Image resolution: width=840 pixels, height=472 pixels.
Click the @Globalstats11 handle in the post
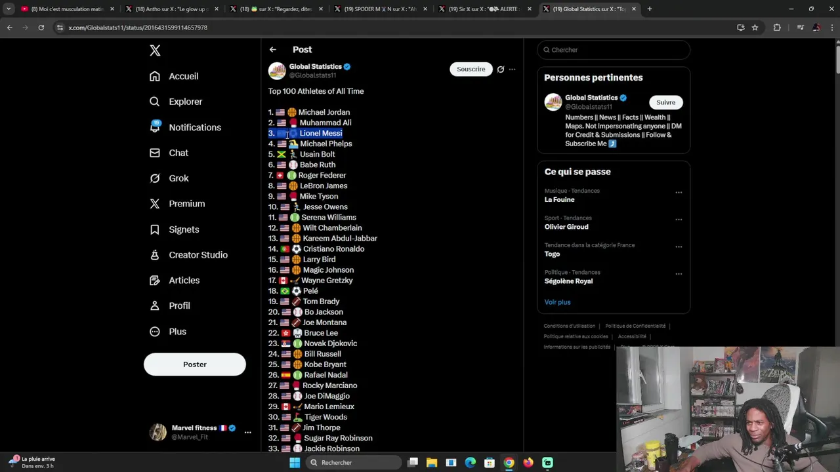[312, 75]
